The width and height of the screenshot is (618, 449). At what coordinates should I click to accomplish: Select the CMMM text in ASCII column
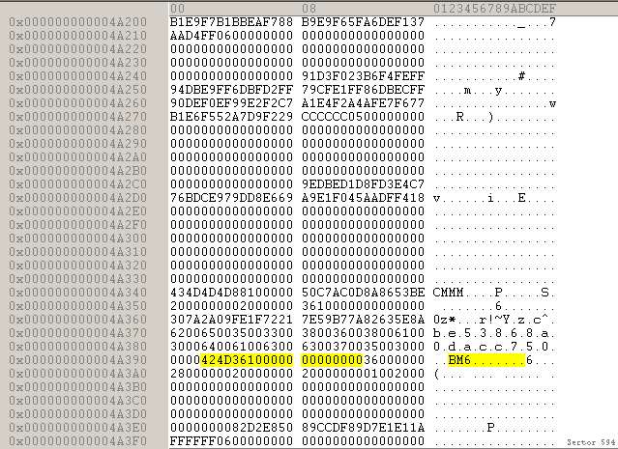[449, 292]
